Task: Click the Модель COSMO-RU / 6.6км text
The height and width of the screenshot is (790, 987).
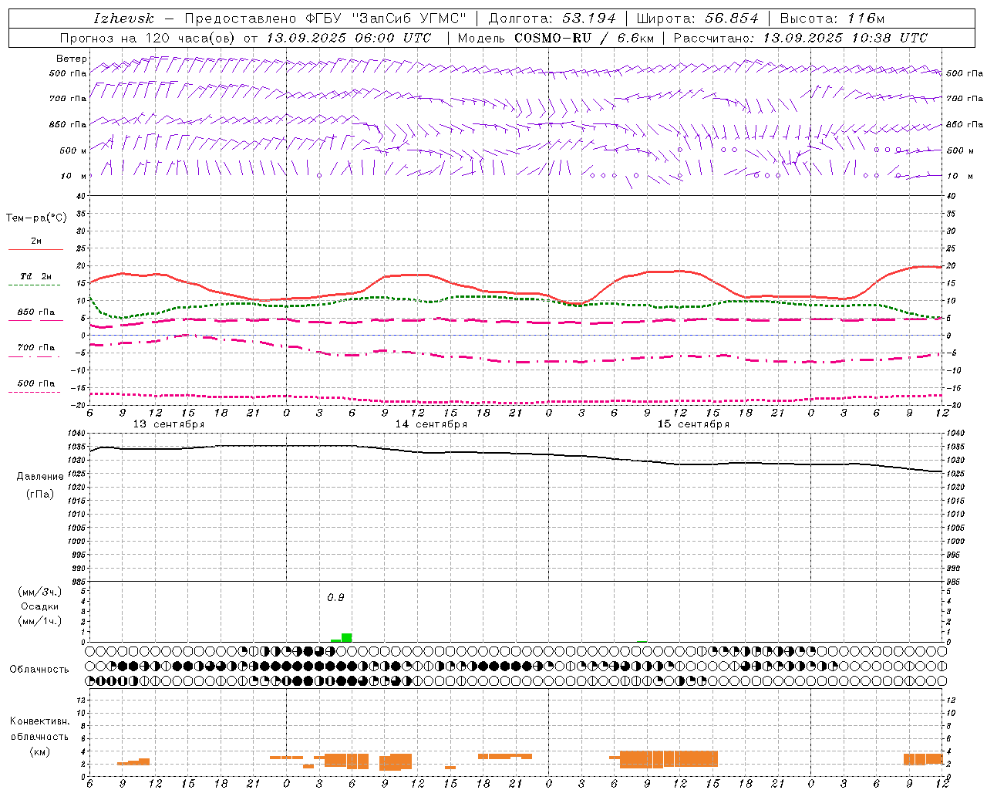Action: click(555, 38)
